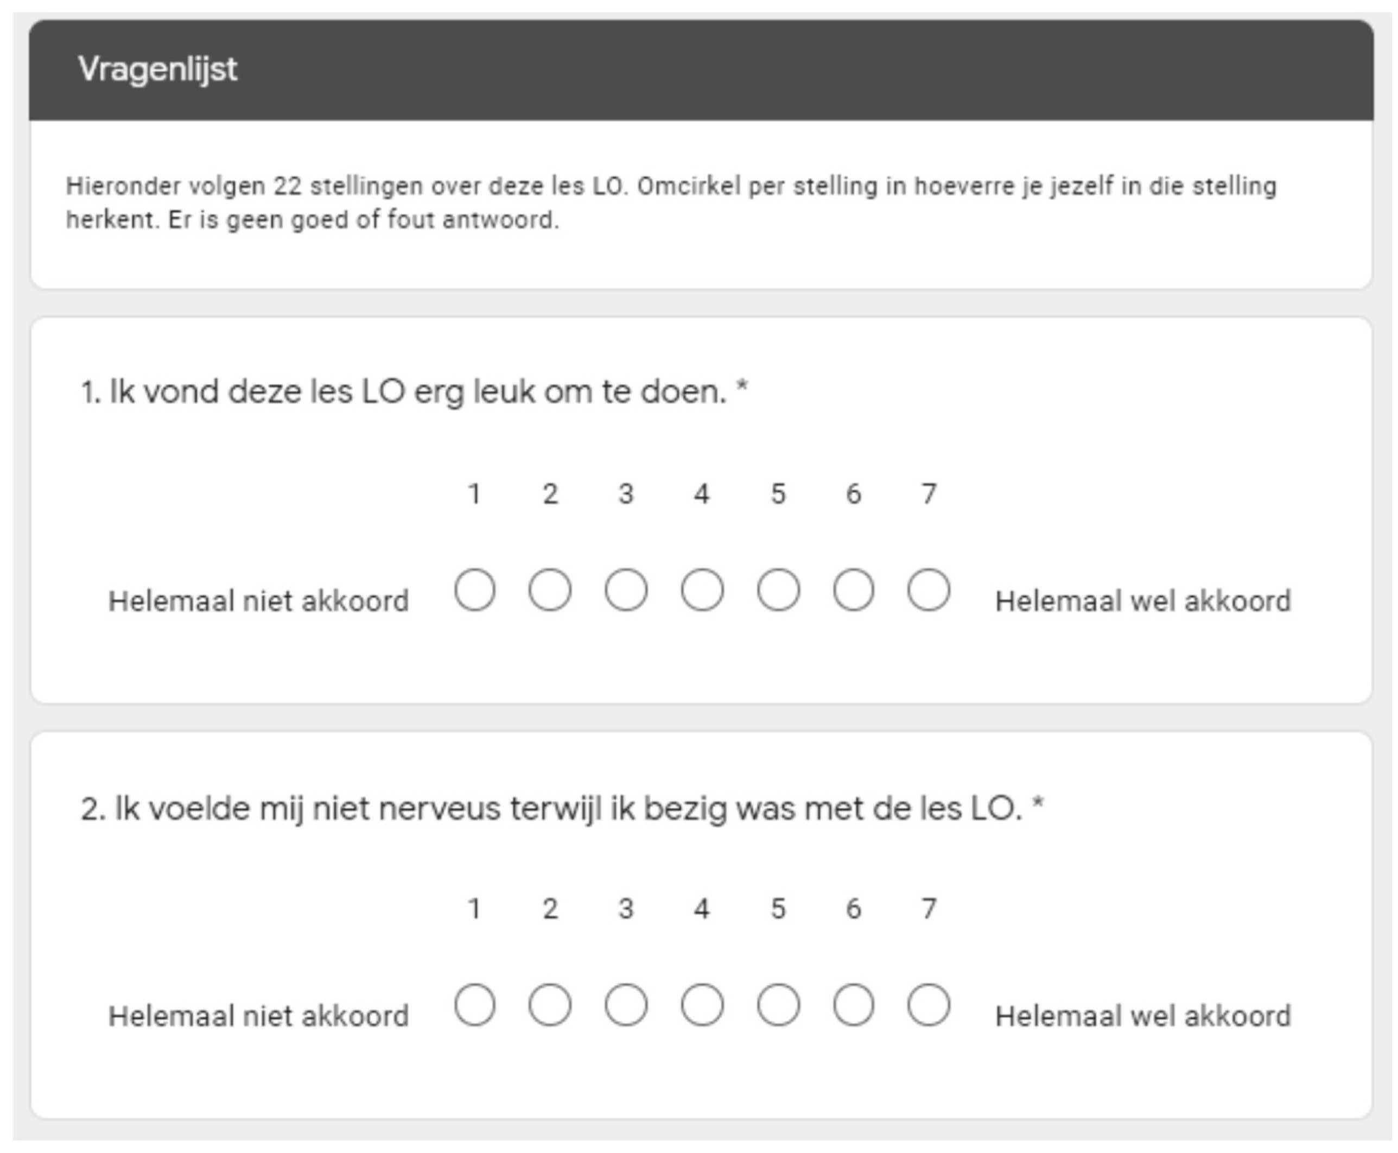
Task: Select rating 1 for question 1
Action: point(475,590)
